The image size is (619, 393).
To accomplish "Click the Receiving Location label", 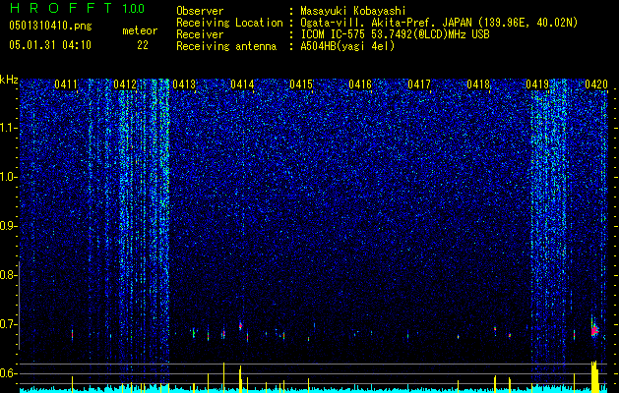I will (x=229, y=23).
